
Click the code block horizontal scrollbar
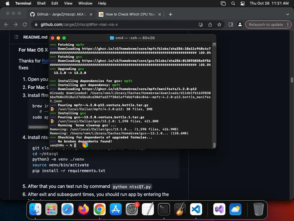point(38,127)
